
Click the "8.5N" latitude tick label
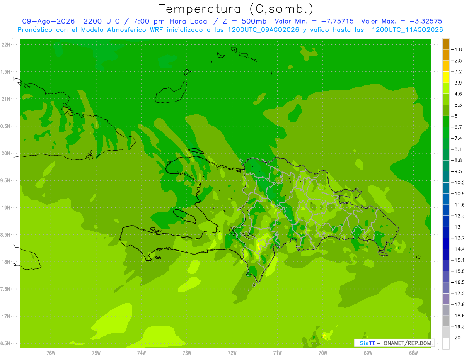(x=6, y=235)
